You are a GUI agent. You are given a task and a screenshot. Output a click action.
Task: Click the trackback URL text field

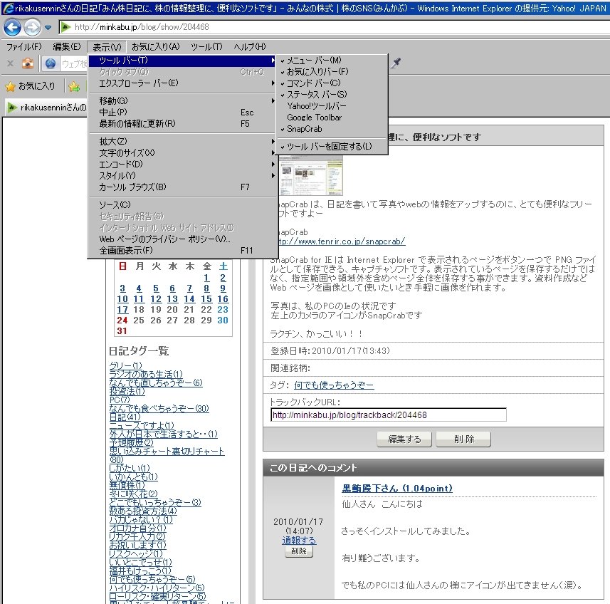point(388,415)
